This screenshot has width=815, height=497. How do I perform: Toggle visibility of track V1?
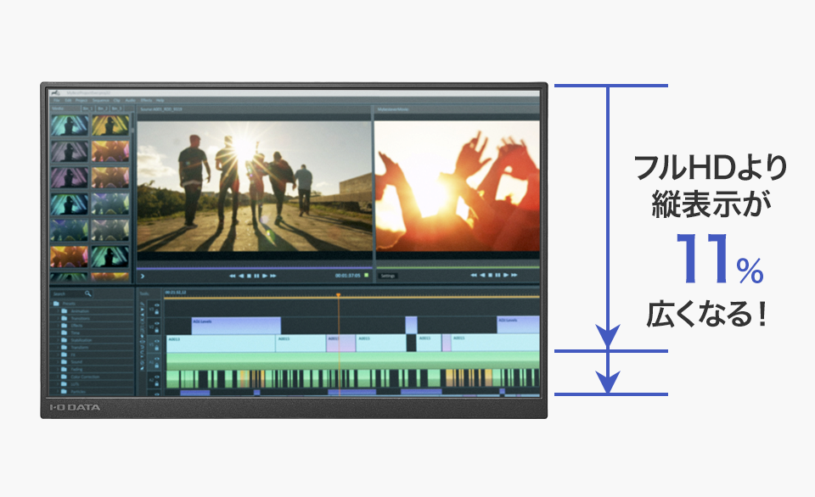(157, 342)
